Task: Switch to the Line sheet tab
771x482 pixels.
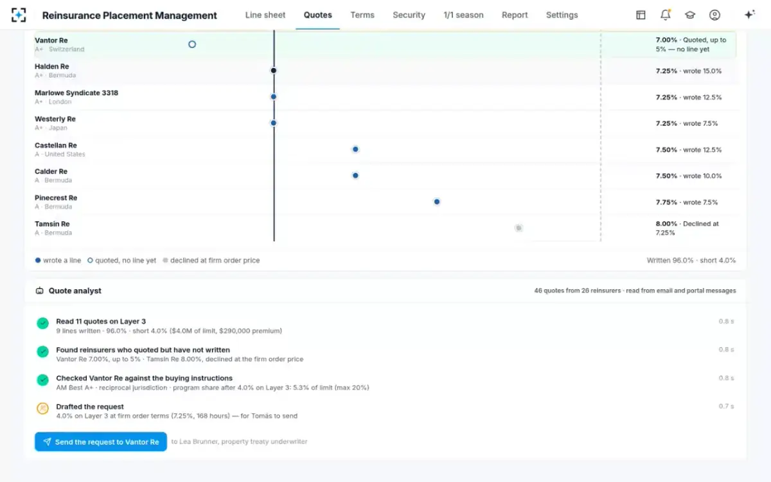Action: (x=265, y=15)
